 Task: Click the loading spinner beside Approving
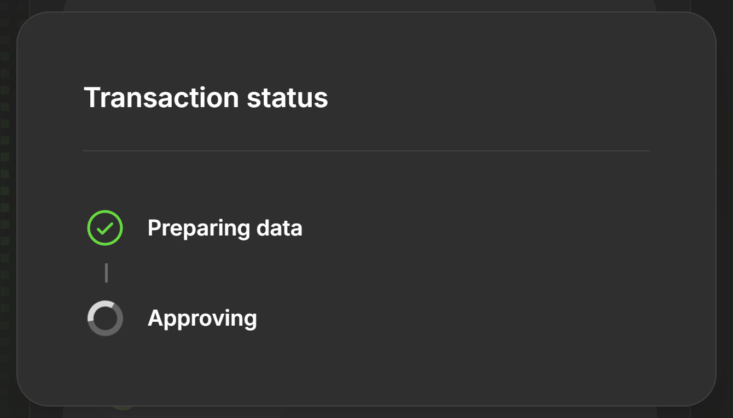[105, 318]
